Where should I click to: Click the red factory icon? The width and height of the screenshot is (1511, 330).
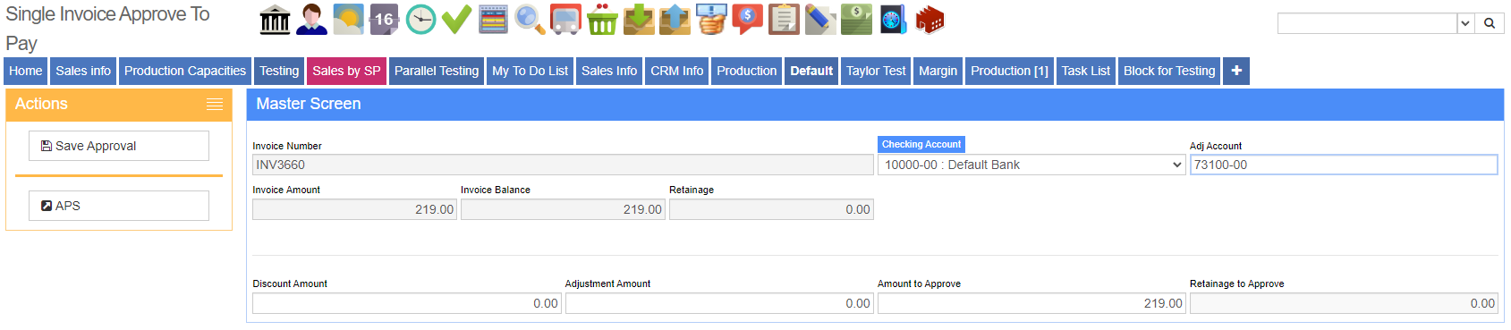[930, 19]
